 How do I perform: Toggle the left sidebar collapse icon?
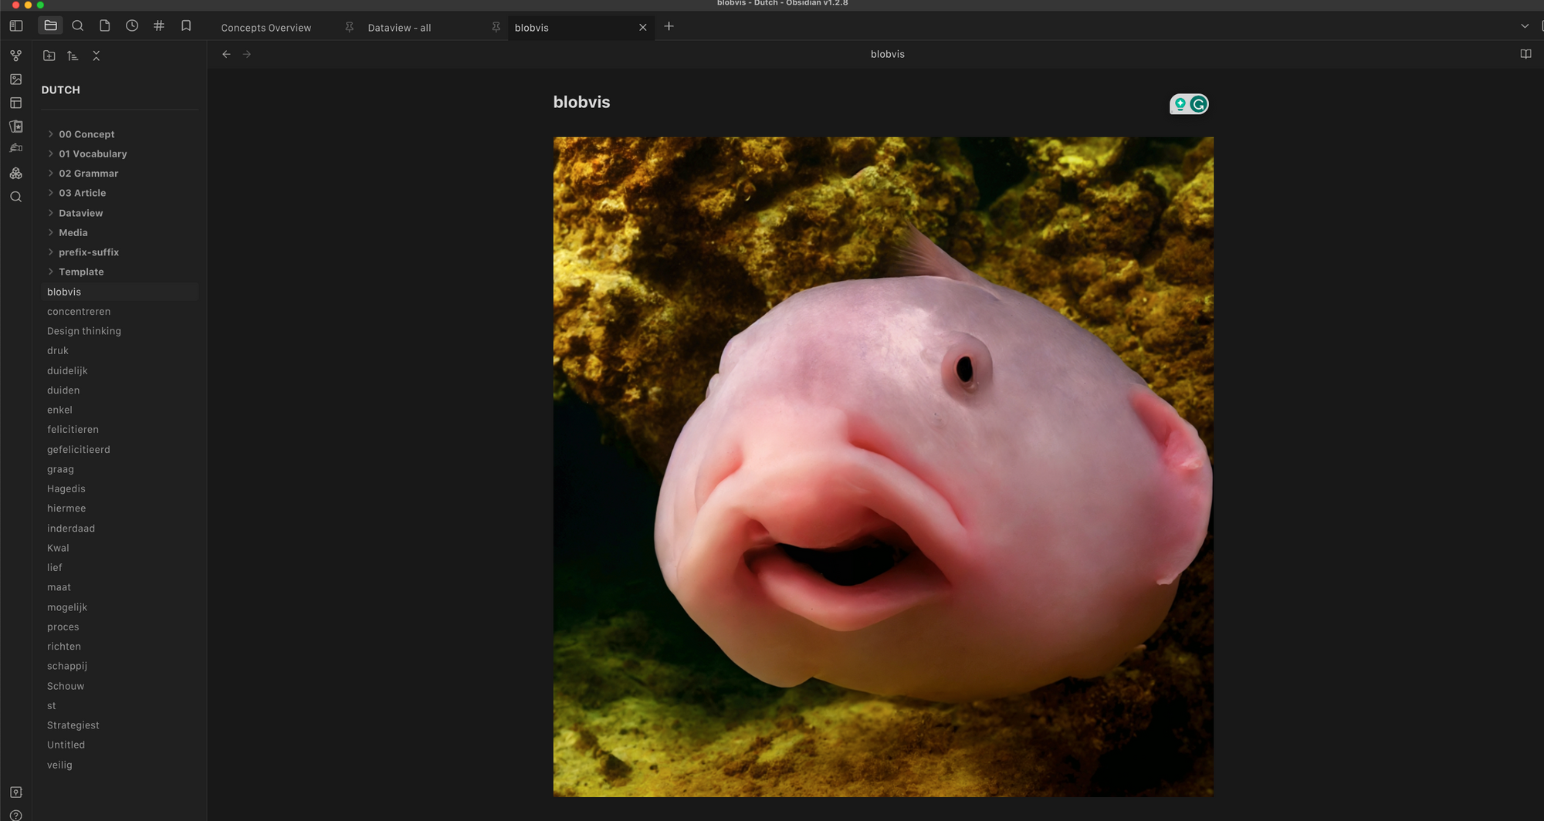15,25
